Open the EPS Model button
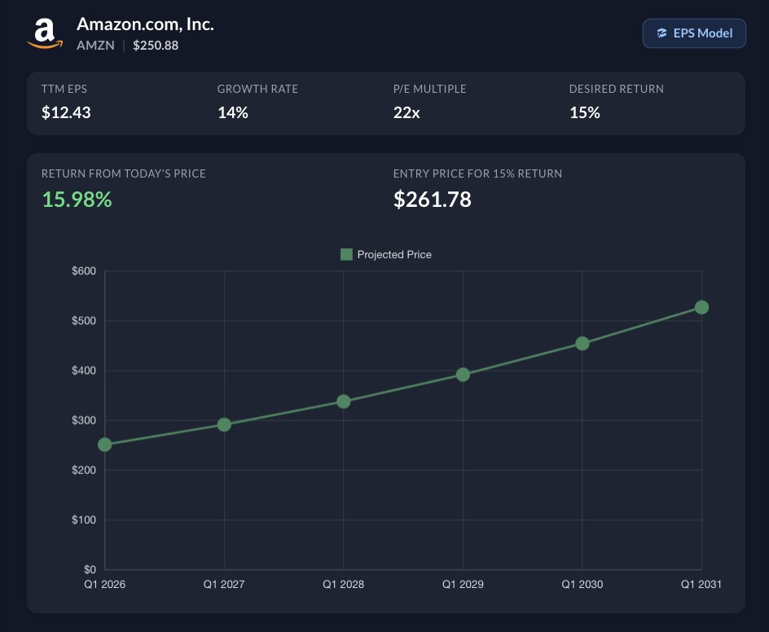 [x=694, y=33]
